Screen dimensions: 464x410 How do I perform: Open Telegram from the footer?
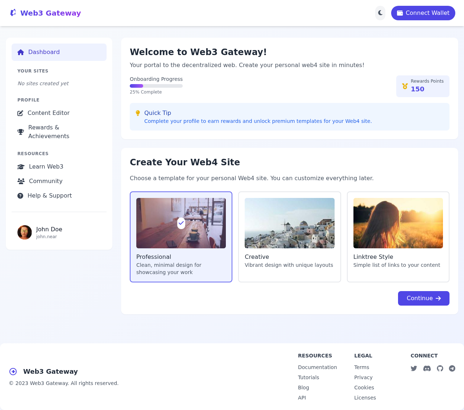point(452,368)
